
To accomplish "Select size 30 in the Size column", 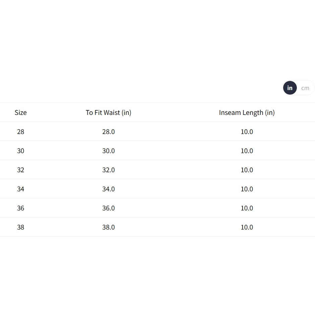I will coord(20,151).
